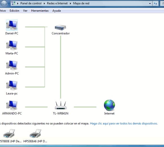Expand the address bar history dropdown

point(150,3)
